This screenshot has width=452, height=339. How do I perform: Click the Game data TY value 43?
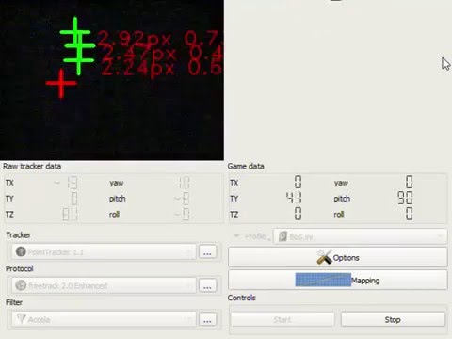pos(294,198)
